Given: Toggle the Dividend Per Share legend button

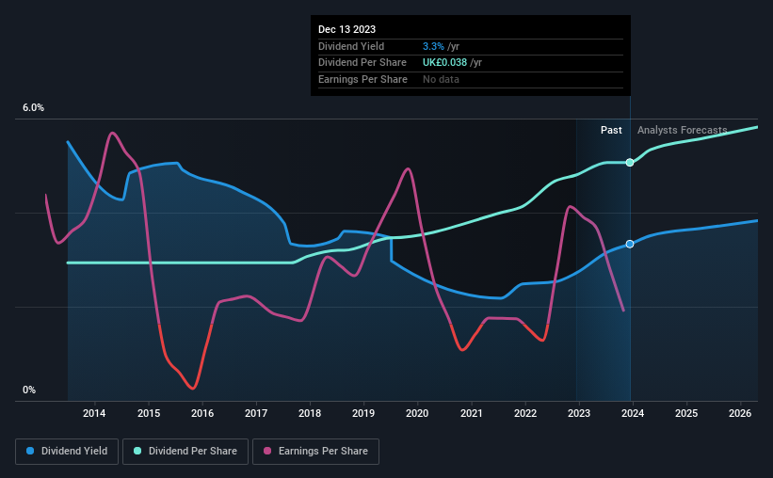Looking at the screenshot, I should coord(185,452).
